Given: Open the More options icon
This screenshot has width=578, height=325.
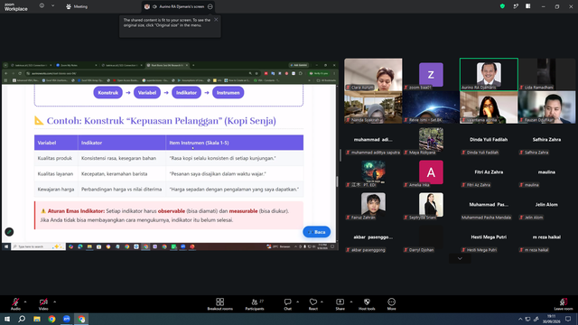Looking at the screenshot, I should click(x=391, y=304).
